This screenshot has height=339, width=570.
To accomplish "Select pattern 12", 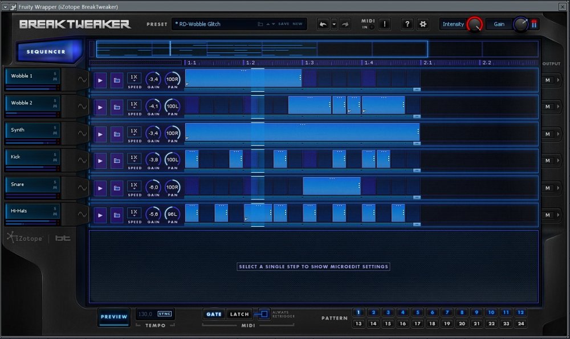I will 520,312.
